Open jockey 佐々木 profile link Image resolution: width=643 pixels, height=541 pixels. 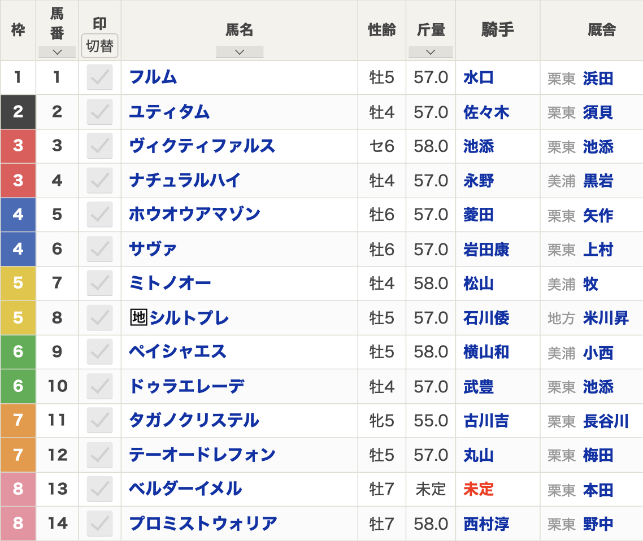click(x=486, y=112)
